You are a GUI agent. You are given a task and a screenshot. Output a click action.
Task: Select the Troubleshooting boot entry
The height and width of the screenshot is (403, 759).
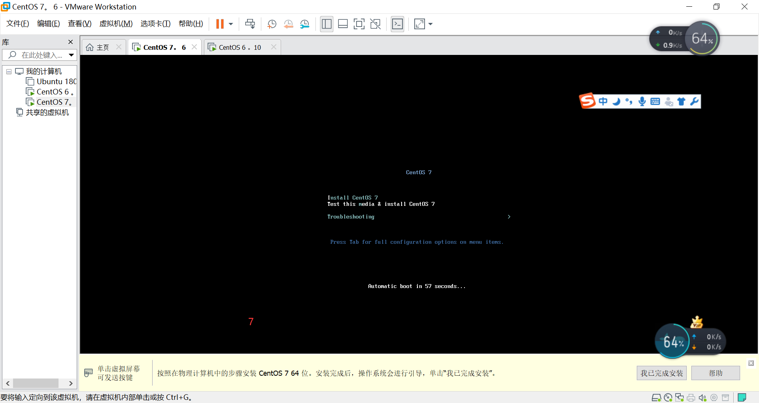click(351, 217)
